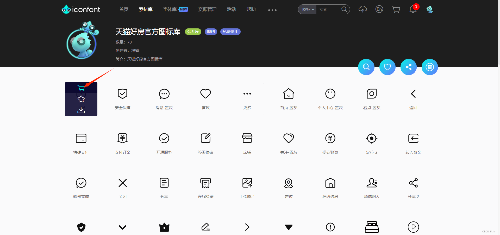Download the hovered icon

point(81,110)
